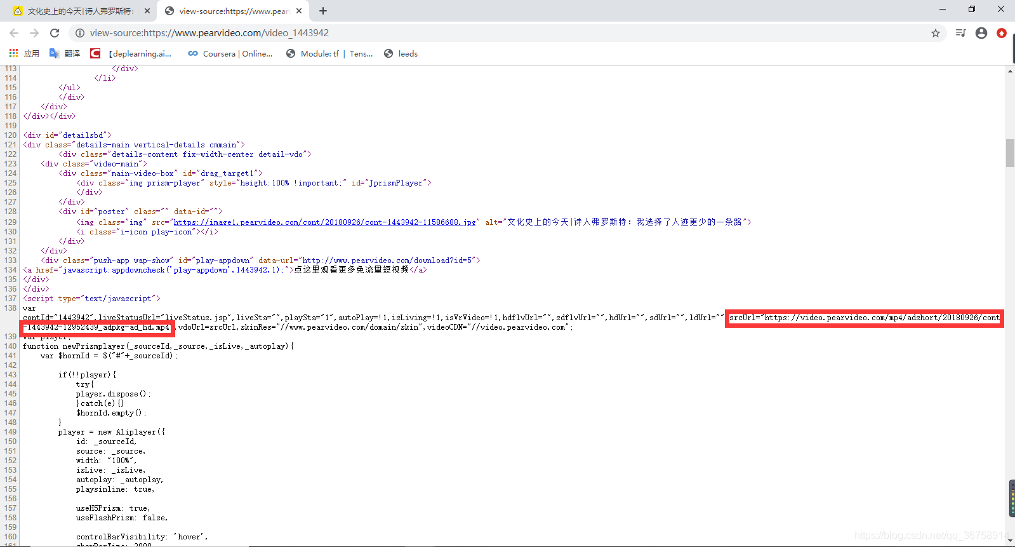Image resolution: width=1015 pixels, height=547 pixels.
Task: Open the leeds bookmark
Action: [401, 54]
